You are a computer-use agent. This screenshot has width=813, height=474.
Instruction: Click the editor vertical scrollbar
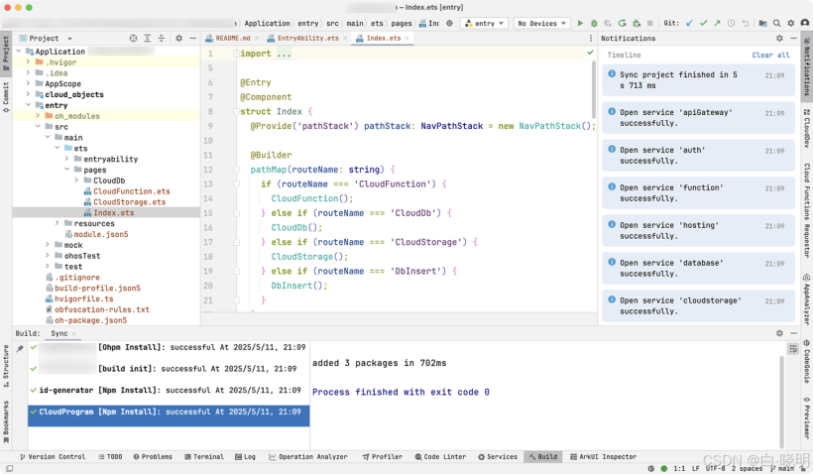[x=594, y=89]
